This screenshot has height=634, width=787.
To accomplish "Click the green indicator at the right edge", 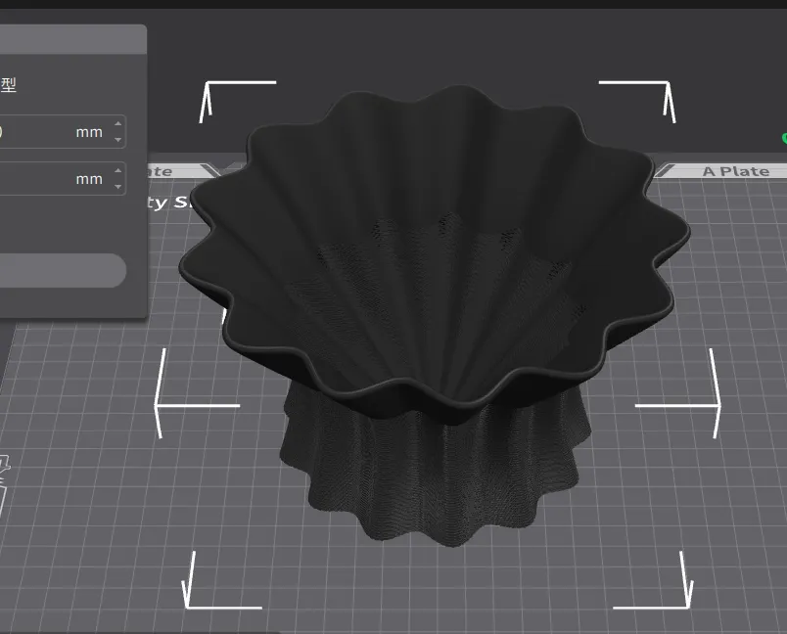I will (783, 139).
